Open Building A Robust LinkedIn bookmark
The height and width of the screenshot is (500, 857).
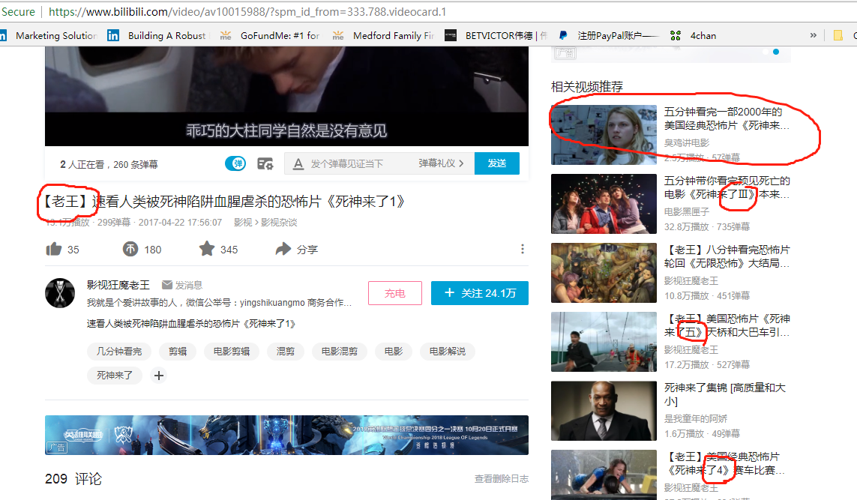pyautogui.click(x=157, y=35)
